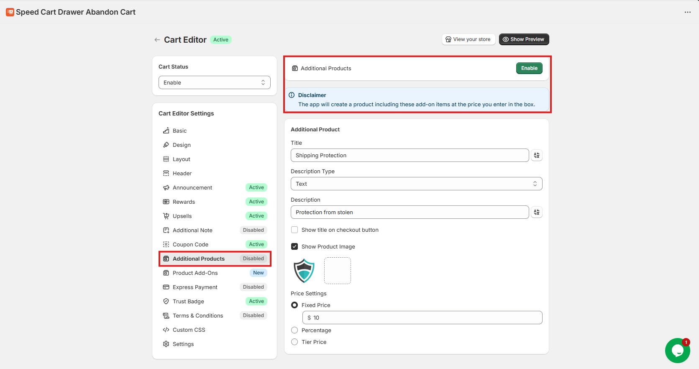Go to Product Add-Ons settings

pyautogui.click(x=195, y=273)
